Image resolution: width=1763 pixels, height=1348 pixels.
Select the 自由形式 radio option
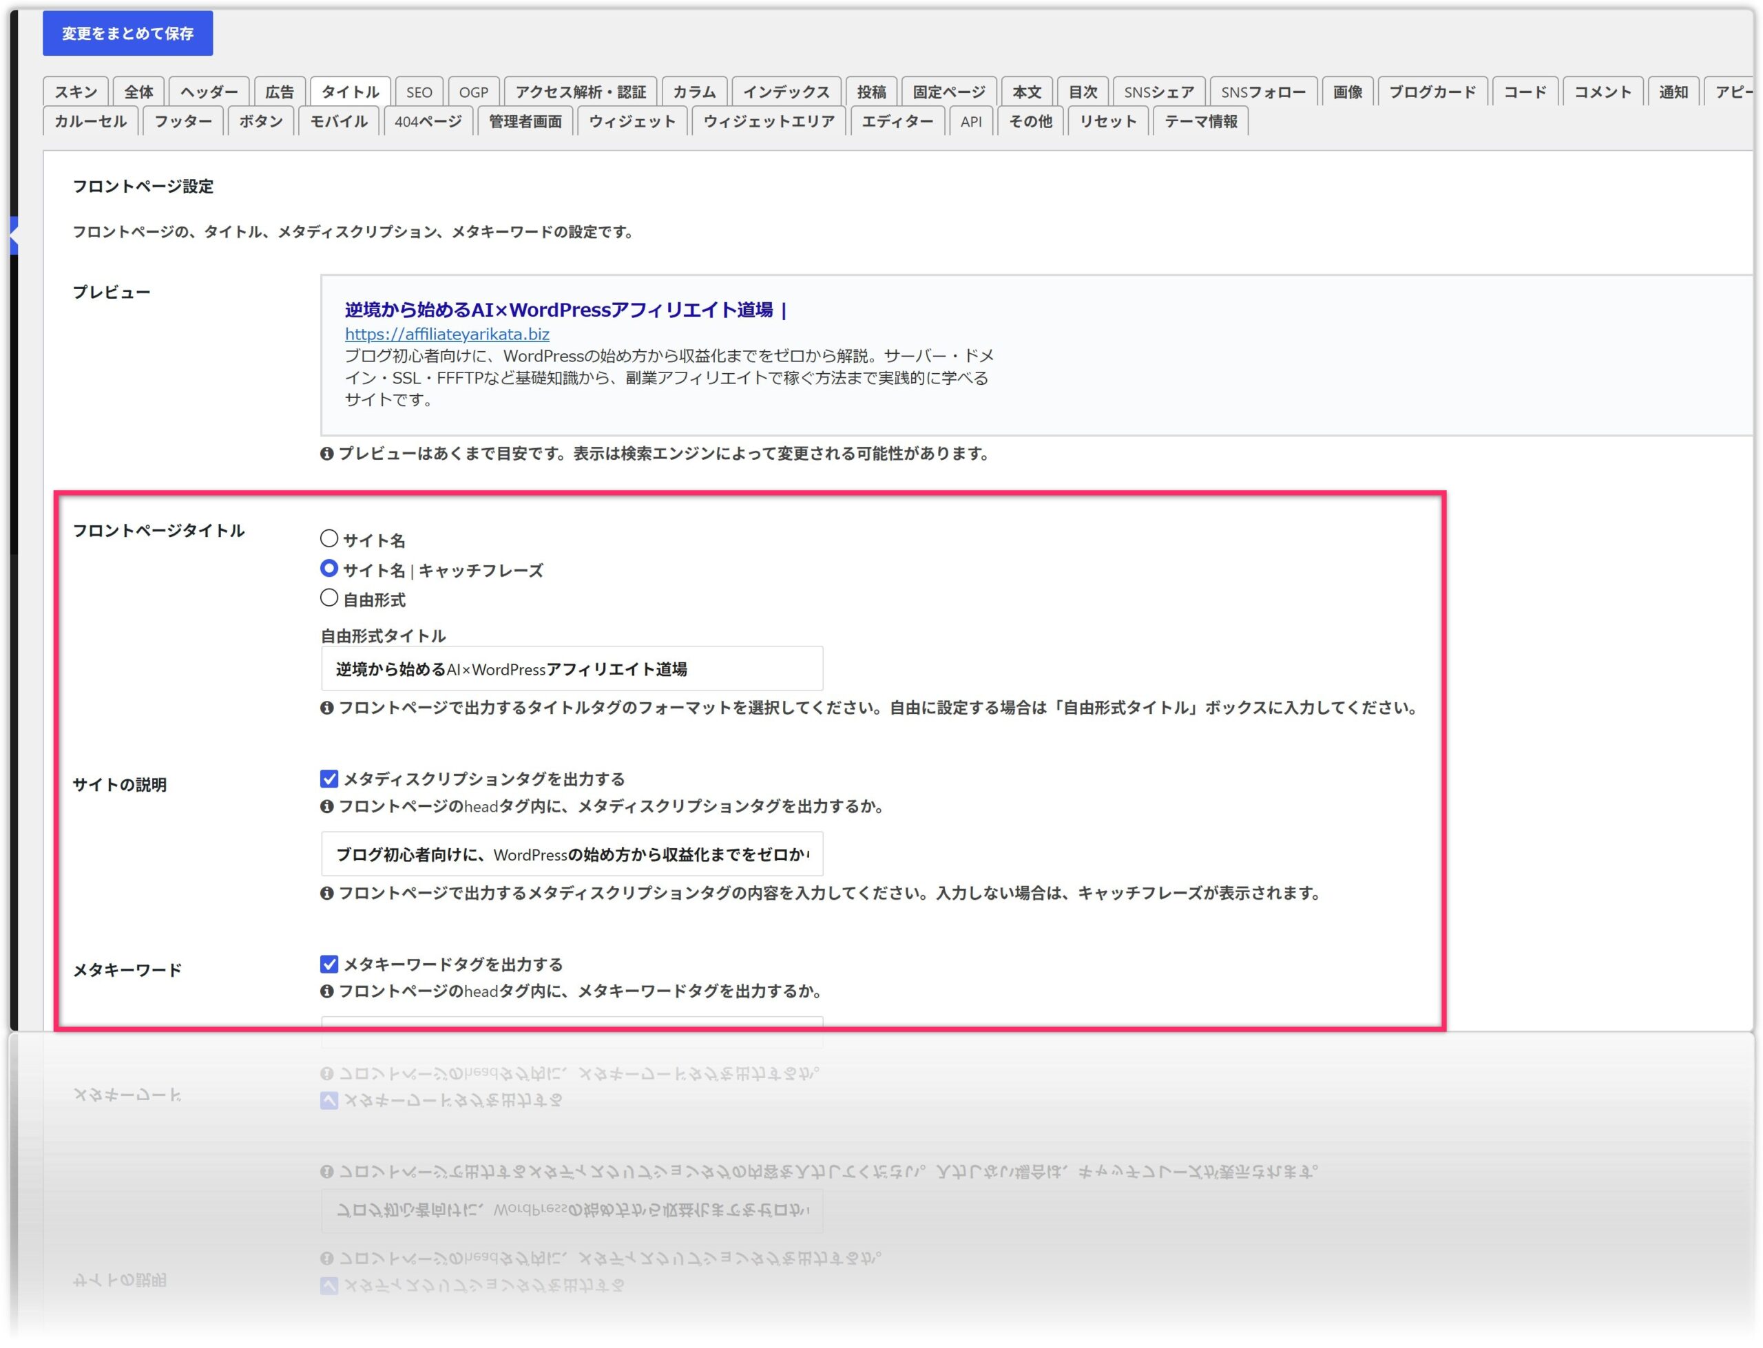pos(329,598)
